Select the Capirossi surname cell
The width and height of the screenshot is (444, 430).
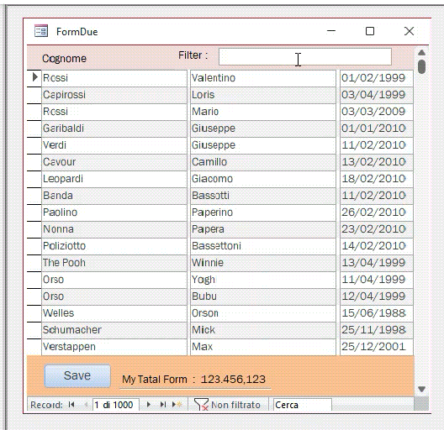pyautogui.click(x=114, y=95)
